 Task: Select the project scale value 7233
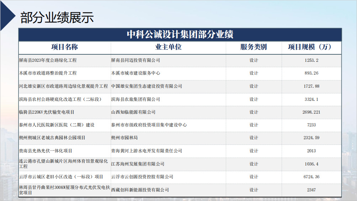coord(311,125)
